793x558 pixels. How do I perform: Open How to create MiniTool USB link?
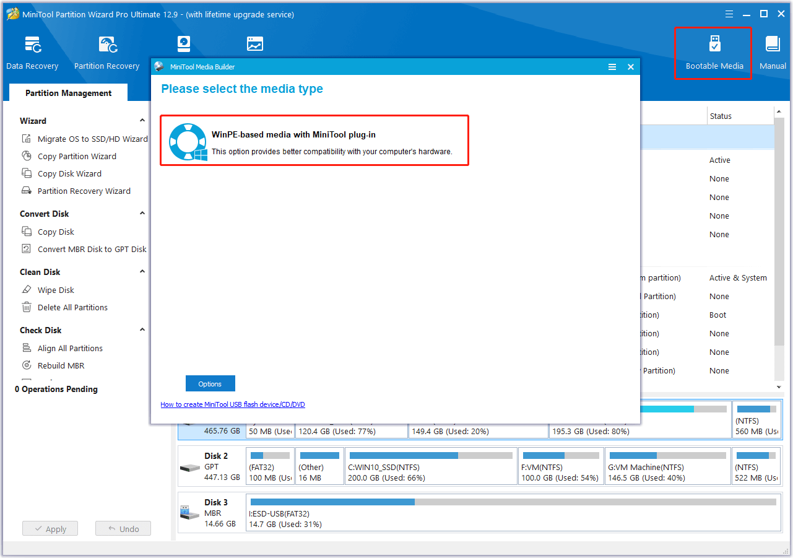pos(233,404)
